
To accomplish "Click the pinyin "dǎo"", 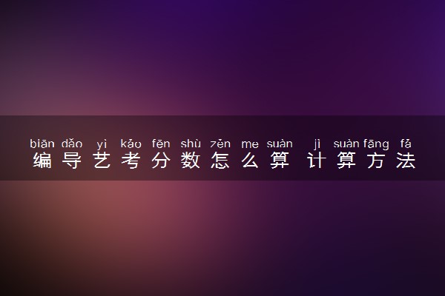I will point(72,144).
